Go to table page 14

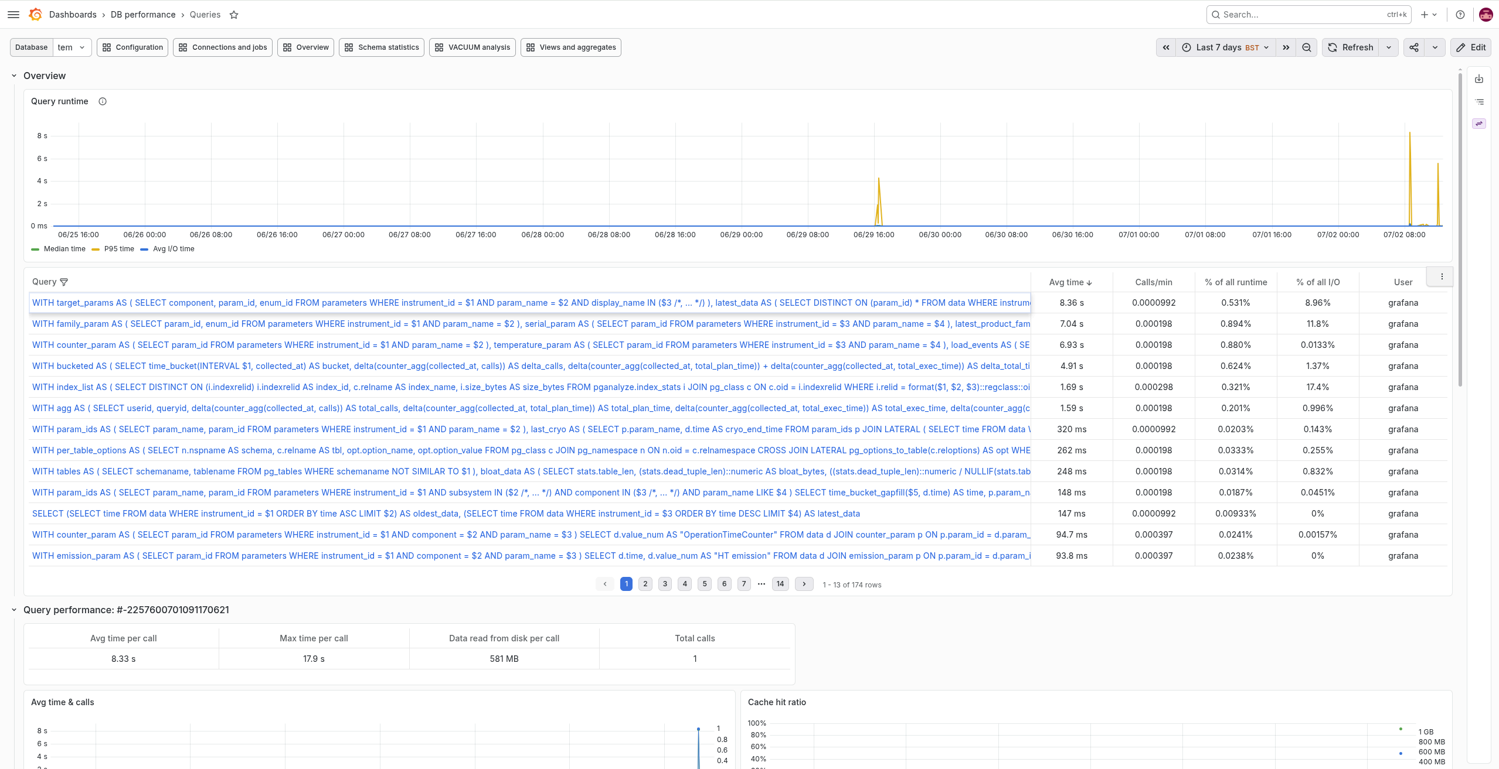[x=780, y=584]
